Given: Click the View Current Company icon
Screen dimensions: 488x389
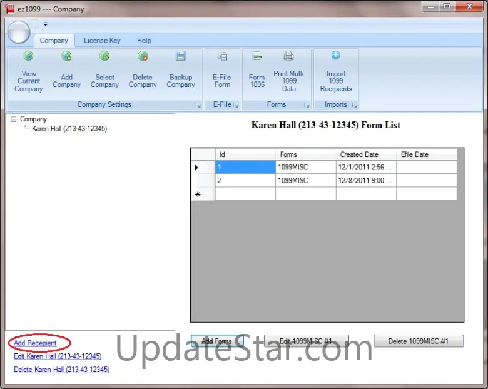Looking at the screenshot, I should pyautogui.click(x=28, y=56).
